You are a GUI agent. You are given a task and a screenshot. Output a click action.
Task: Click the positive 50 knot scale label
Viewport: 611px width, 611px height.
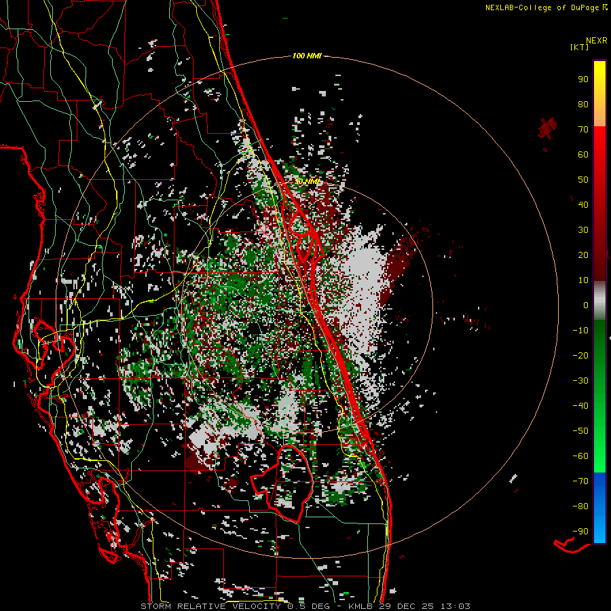pyautogui.click(x=583, y=180)
